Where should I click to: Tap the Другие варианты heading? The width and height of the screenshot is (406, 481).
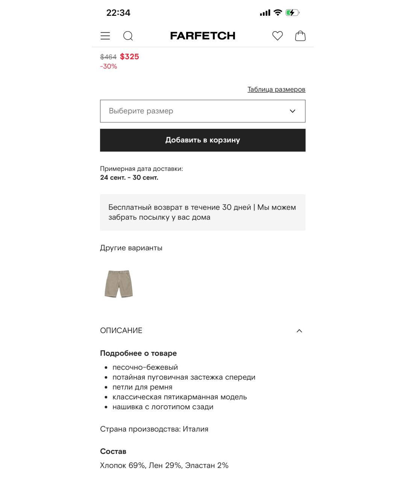tap(131, 248)
